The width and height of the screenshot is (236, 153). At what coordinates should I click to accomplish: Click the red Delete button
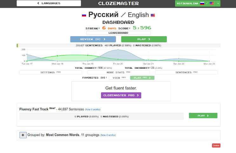coord(216,145)
